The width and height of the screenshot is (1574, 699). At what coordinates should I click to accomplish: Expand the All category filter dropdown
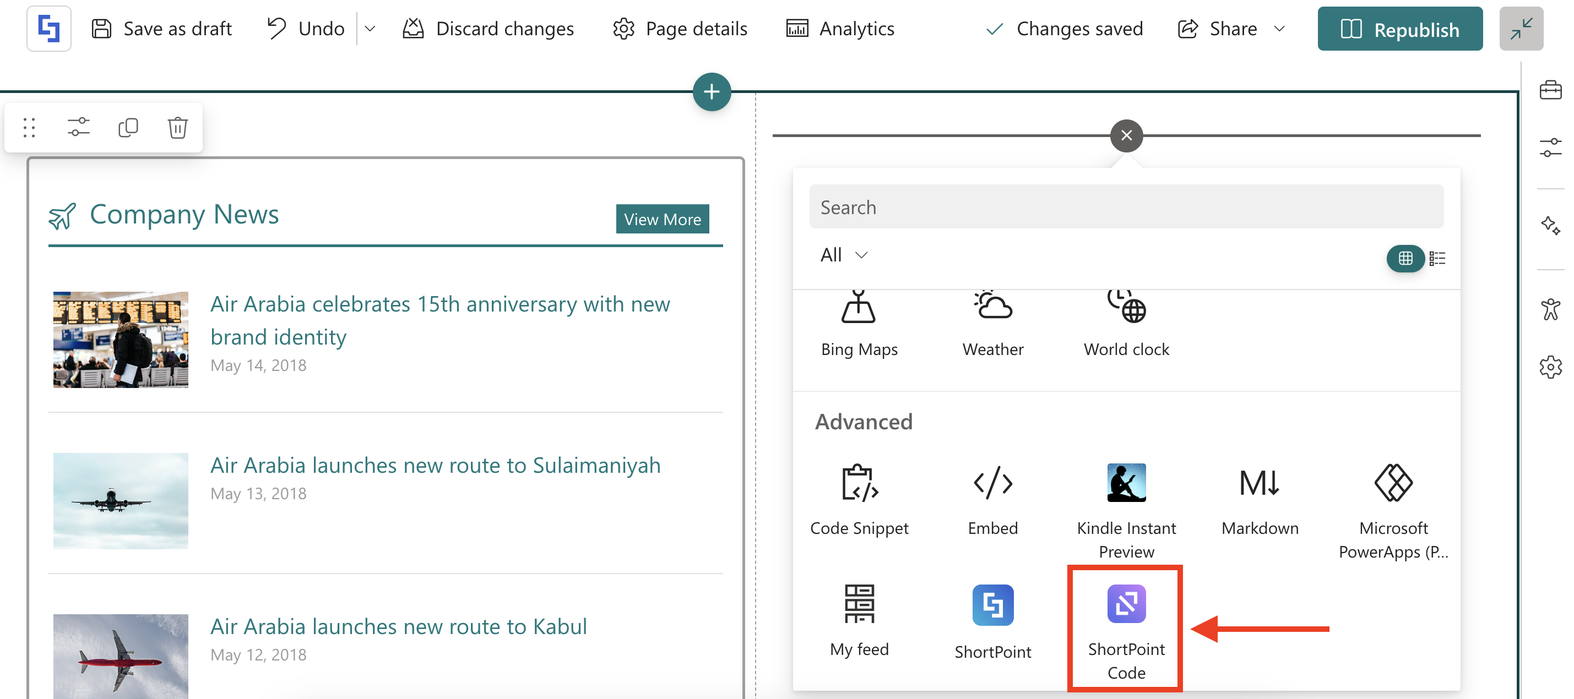[x=844, y=255]
